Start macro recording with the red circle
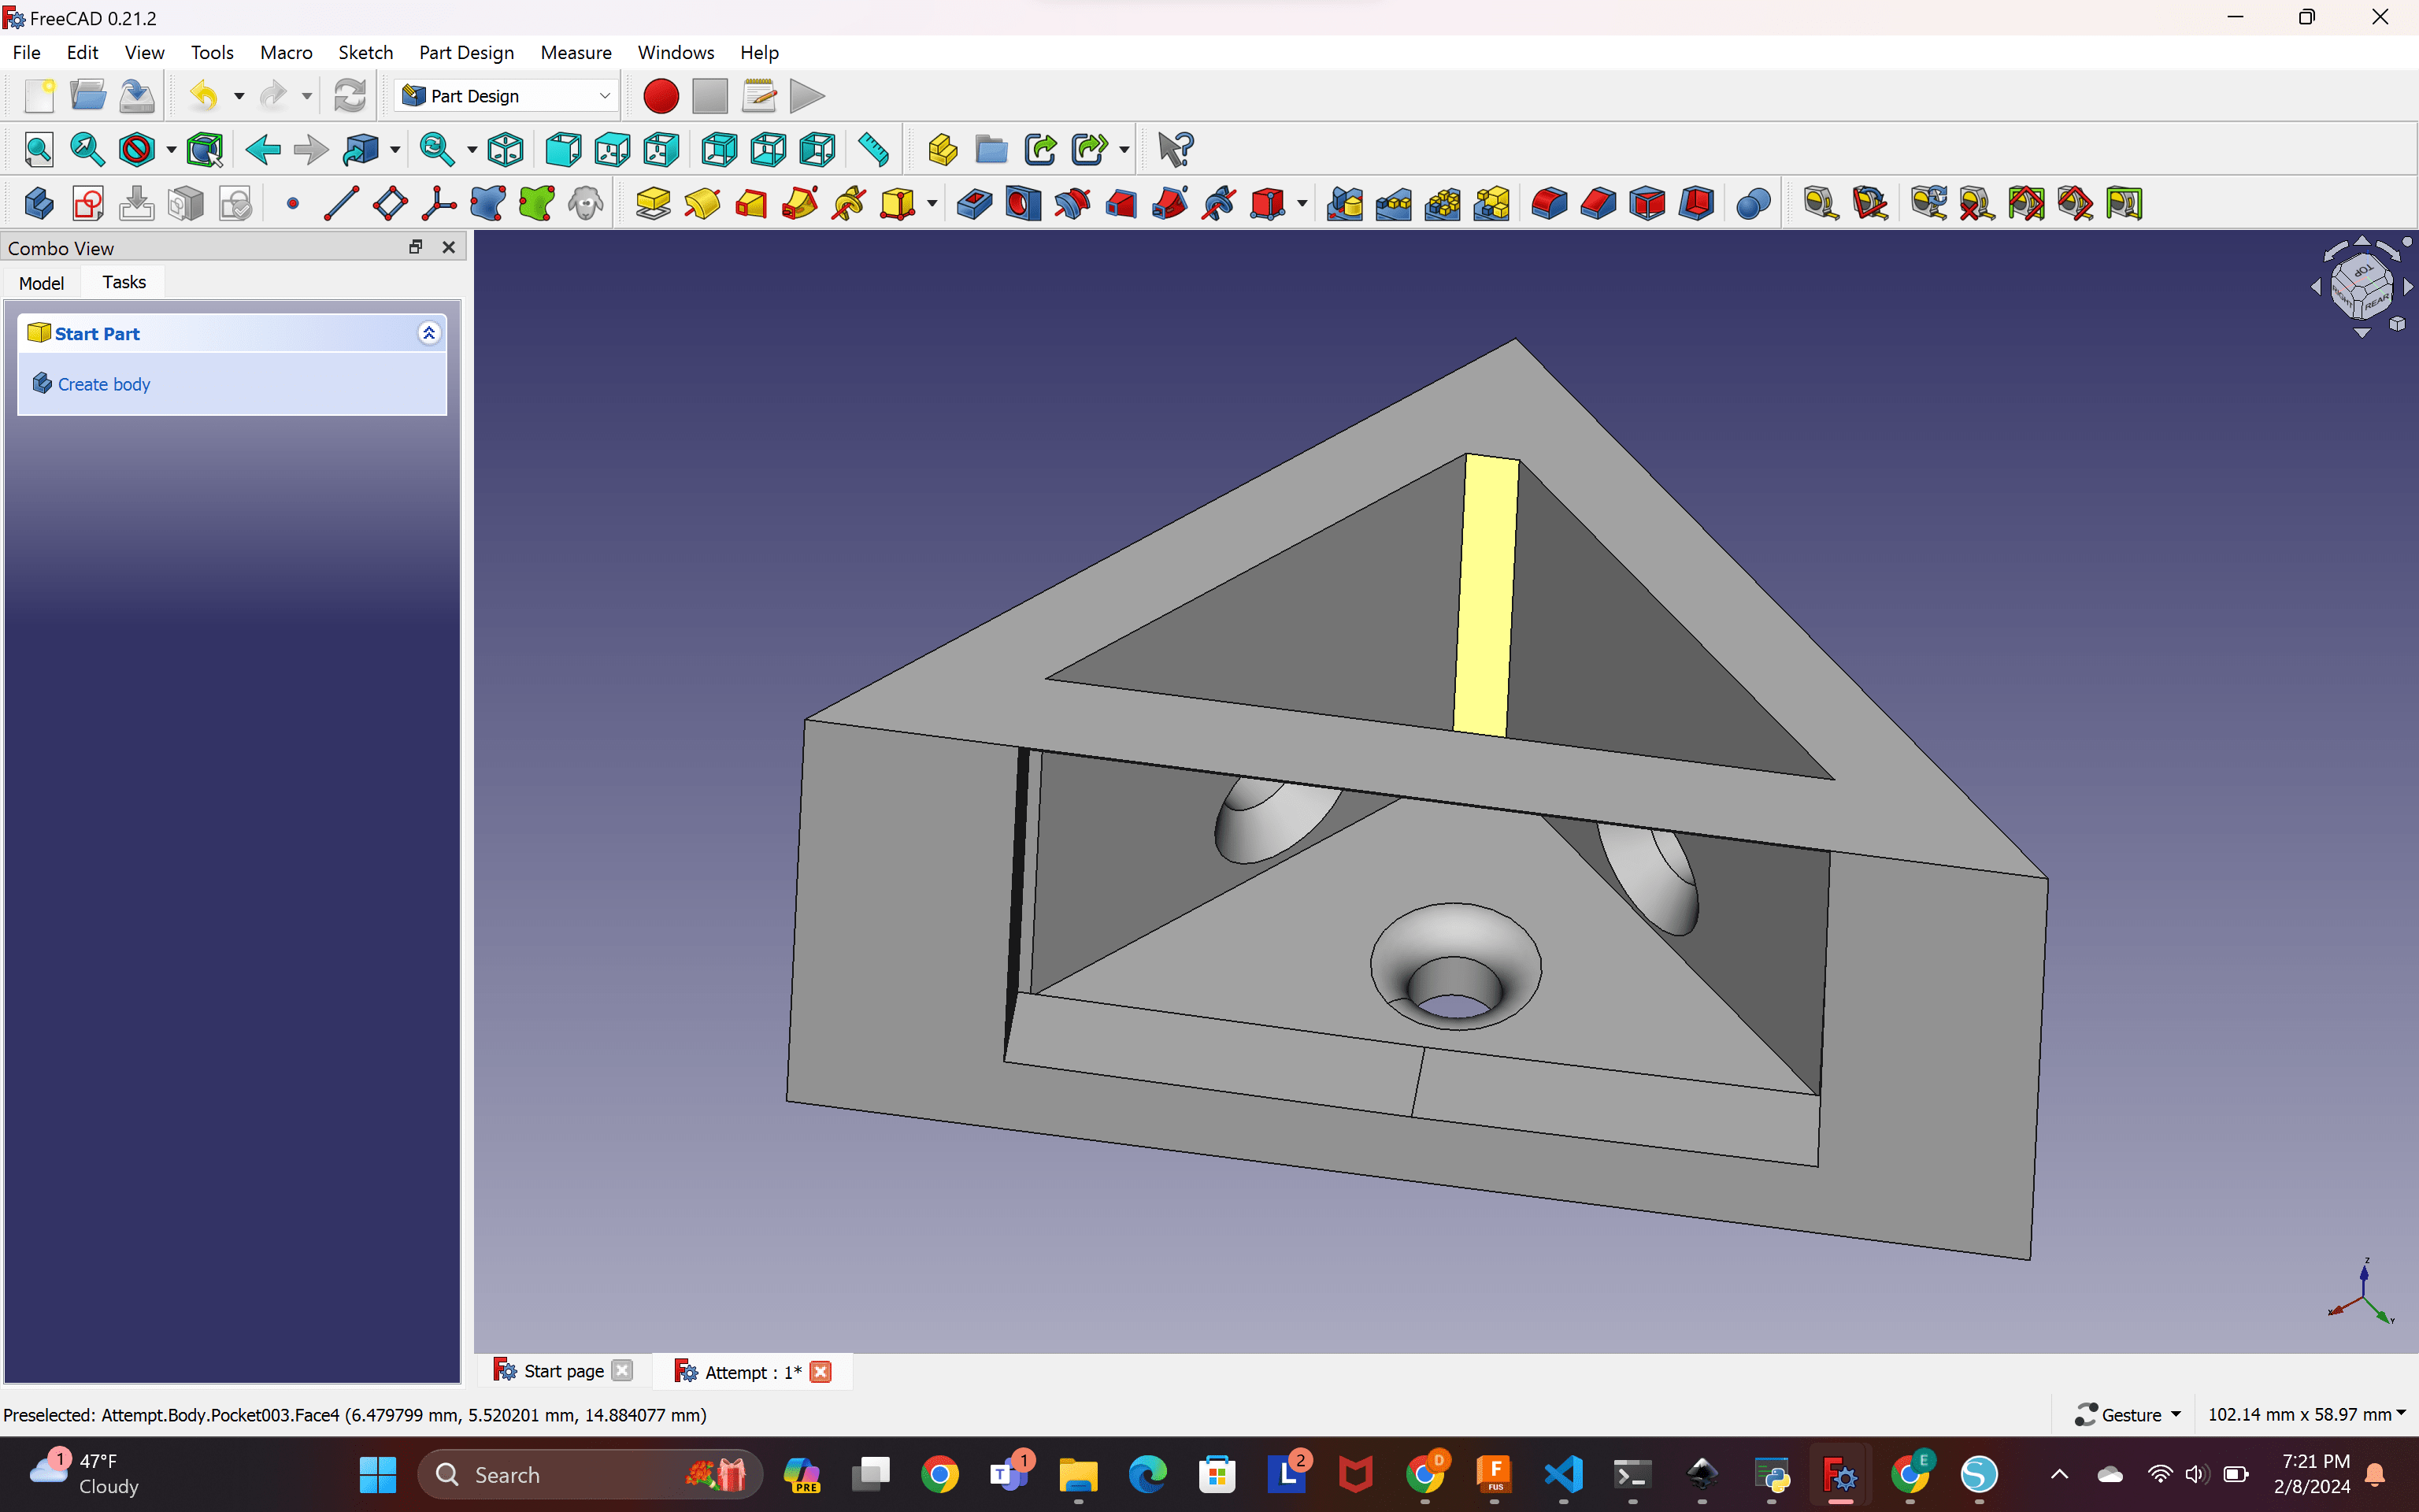 click(x=661, y=96)
